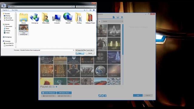Open the view options dropdown arrow
Viewport: 194px width, 109px height.
pos(87,10)
